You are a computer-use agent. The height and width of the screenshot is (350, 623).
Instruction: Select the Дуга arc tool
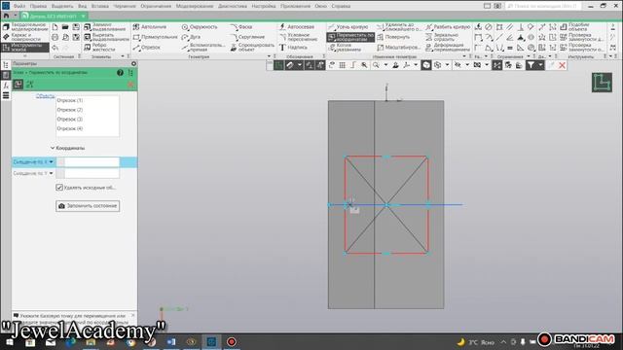click(191, 37)
